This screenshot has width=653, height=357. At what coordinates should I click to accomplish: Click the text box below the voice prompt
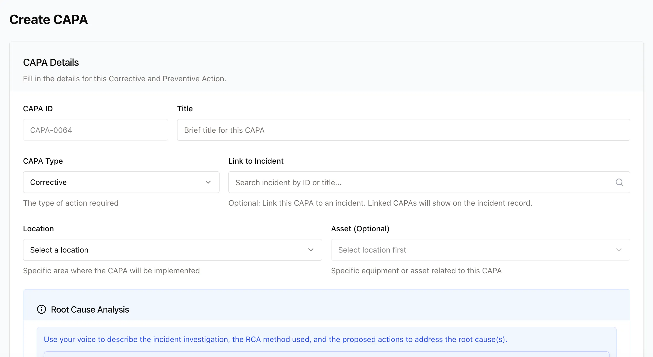[327, 354]
